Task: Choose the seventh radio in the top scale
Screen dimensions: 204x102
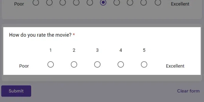Action: (117, 3)
